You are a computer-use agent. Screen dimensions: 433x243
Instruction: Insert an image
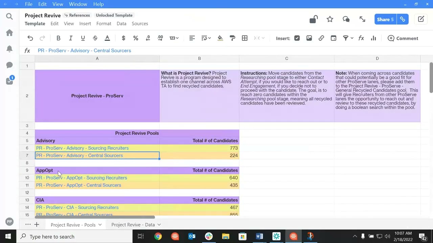[x=309, y=38]
